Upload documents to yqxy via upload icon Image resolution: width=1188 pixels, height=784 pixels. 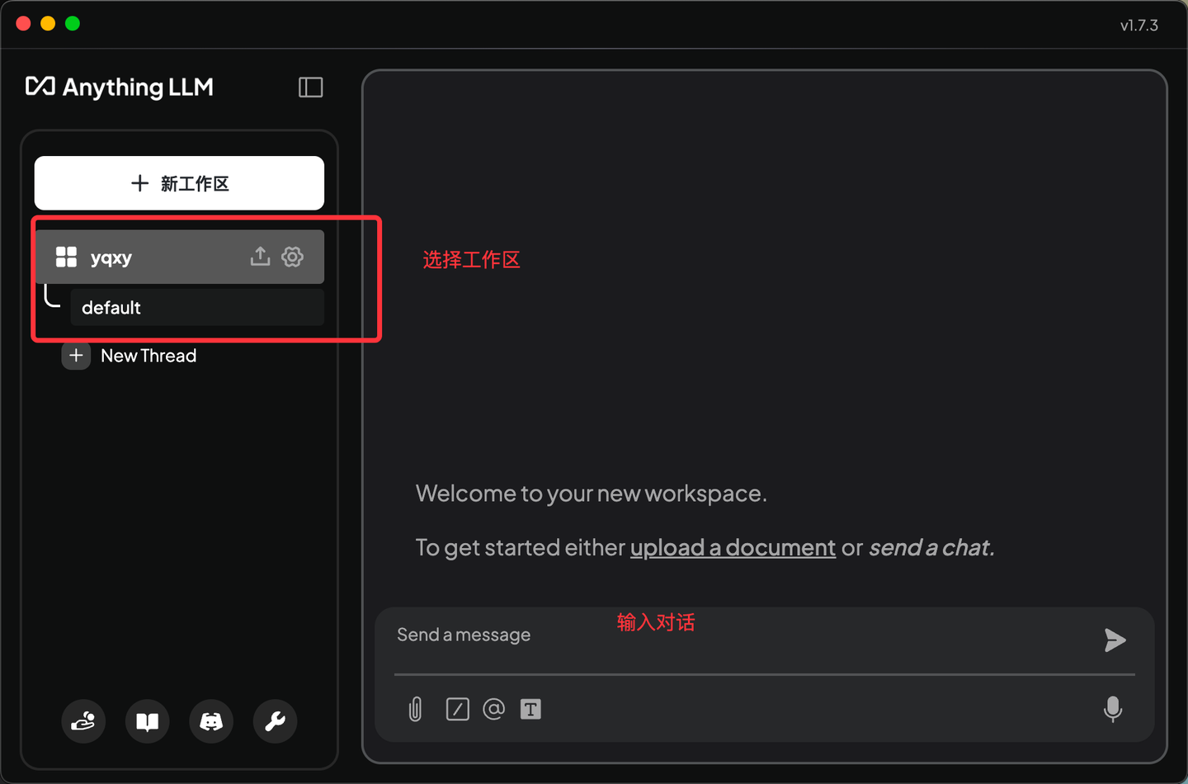pyautogui.click(x=260, y=257)
